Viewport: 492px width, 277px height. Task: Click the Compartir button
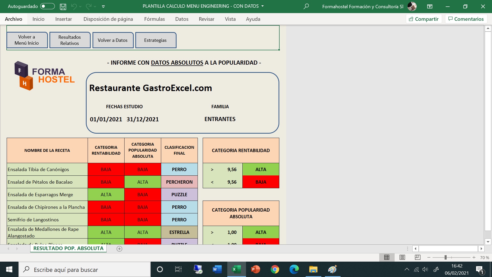tap(424, 19)
